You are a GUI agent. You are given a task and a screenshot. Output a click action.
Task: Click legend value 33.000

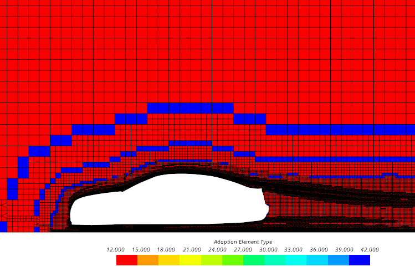click(293, 250)
